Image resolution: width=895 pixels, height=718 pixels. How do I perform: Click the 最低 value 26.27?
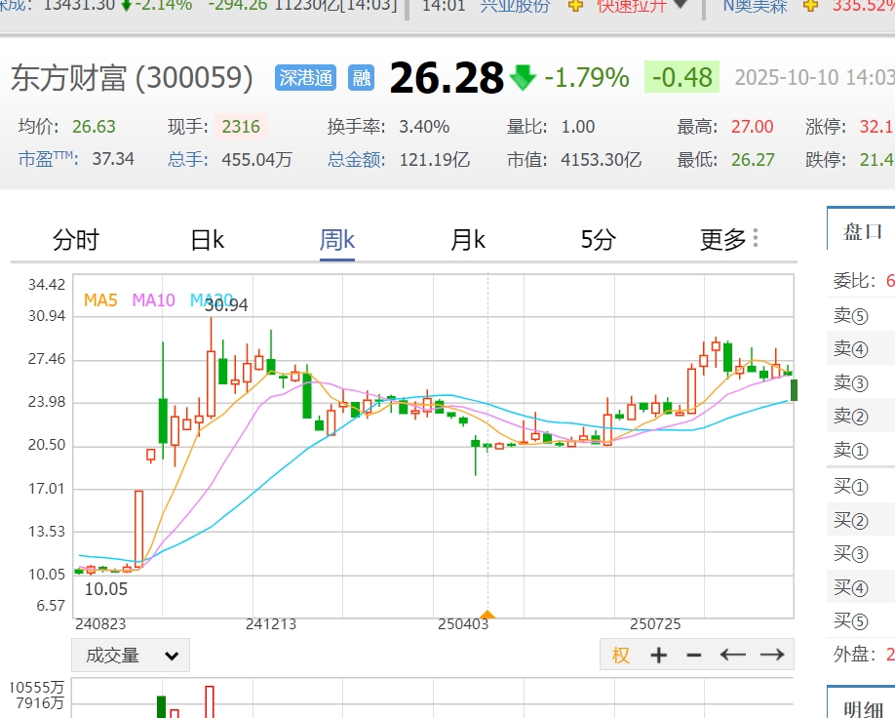[x=753, y=159]
